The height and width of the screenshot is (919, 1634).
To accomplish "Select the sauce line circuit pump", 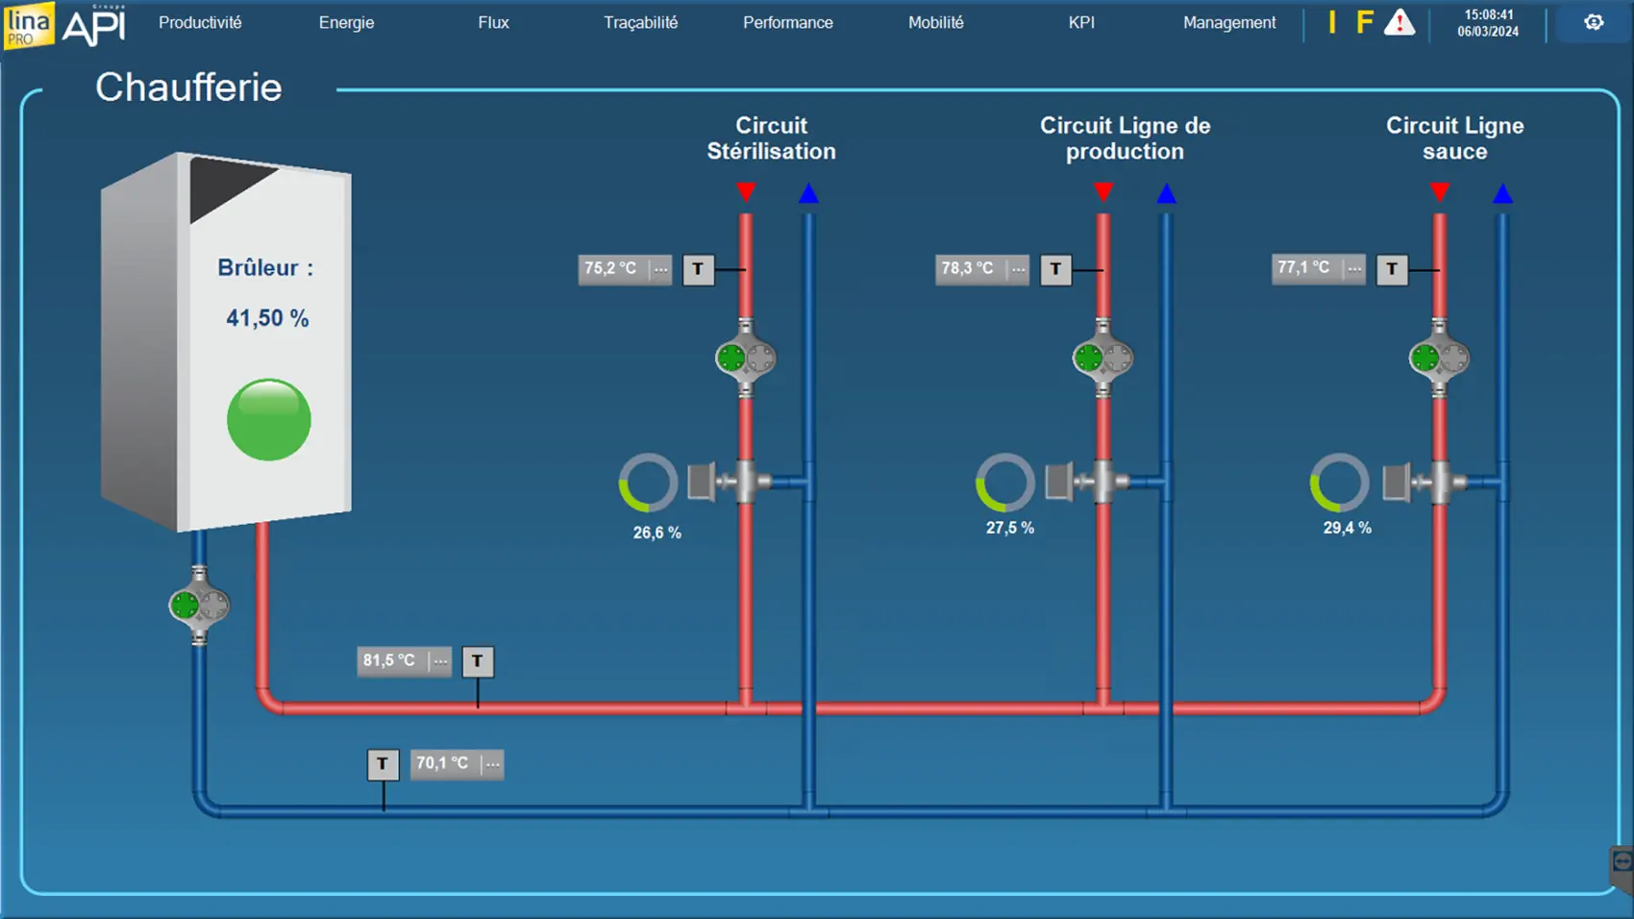I will [x=1439, y=359].
